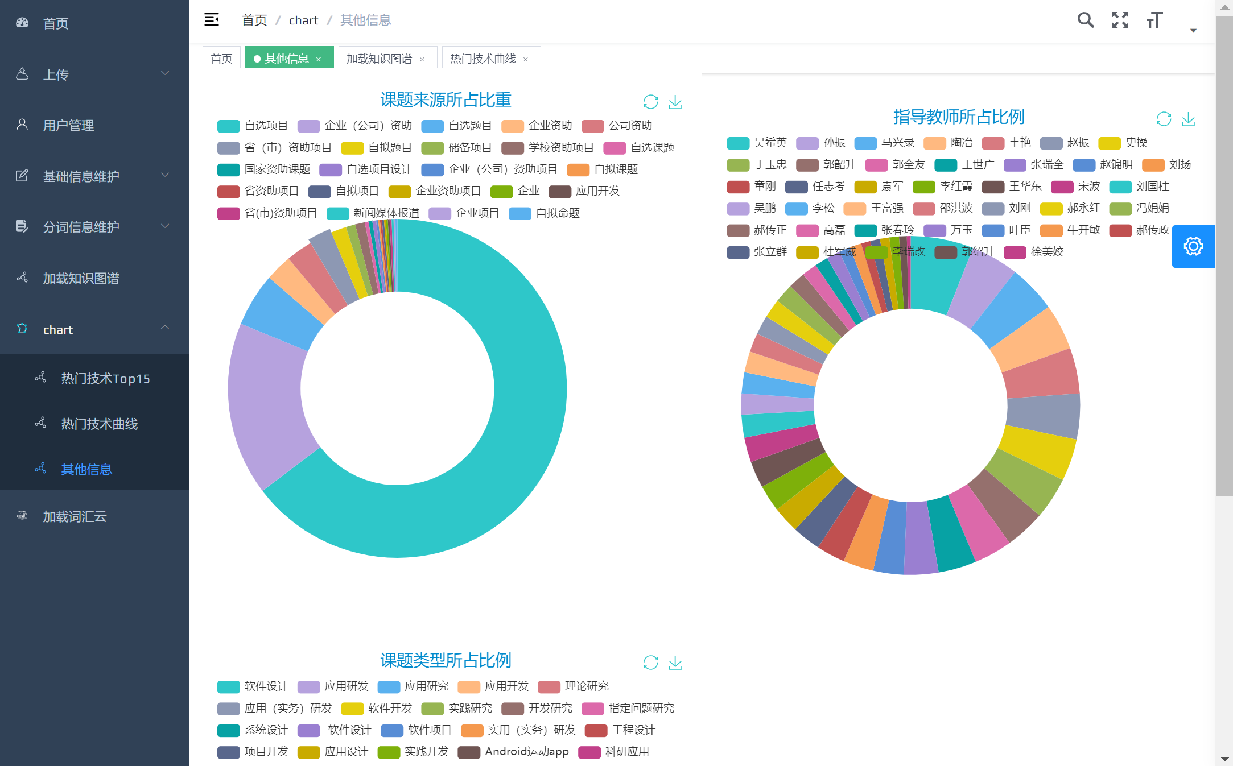Toggle 理论研究 legend item

point(573,686)
